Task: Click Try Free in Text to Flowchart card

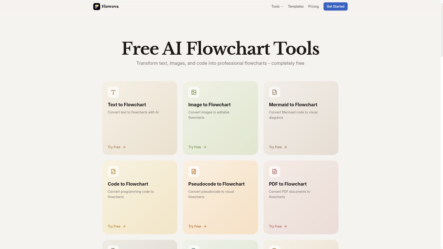Action: [117, 147]
